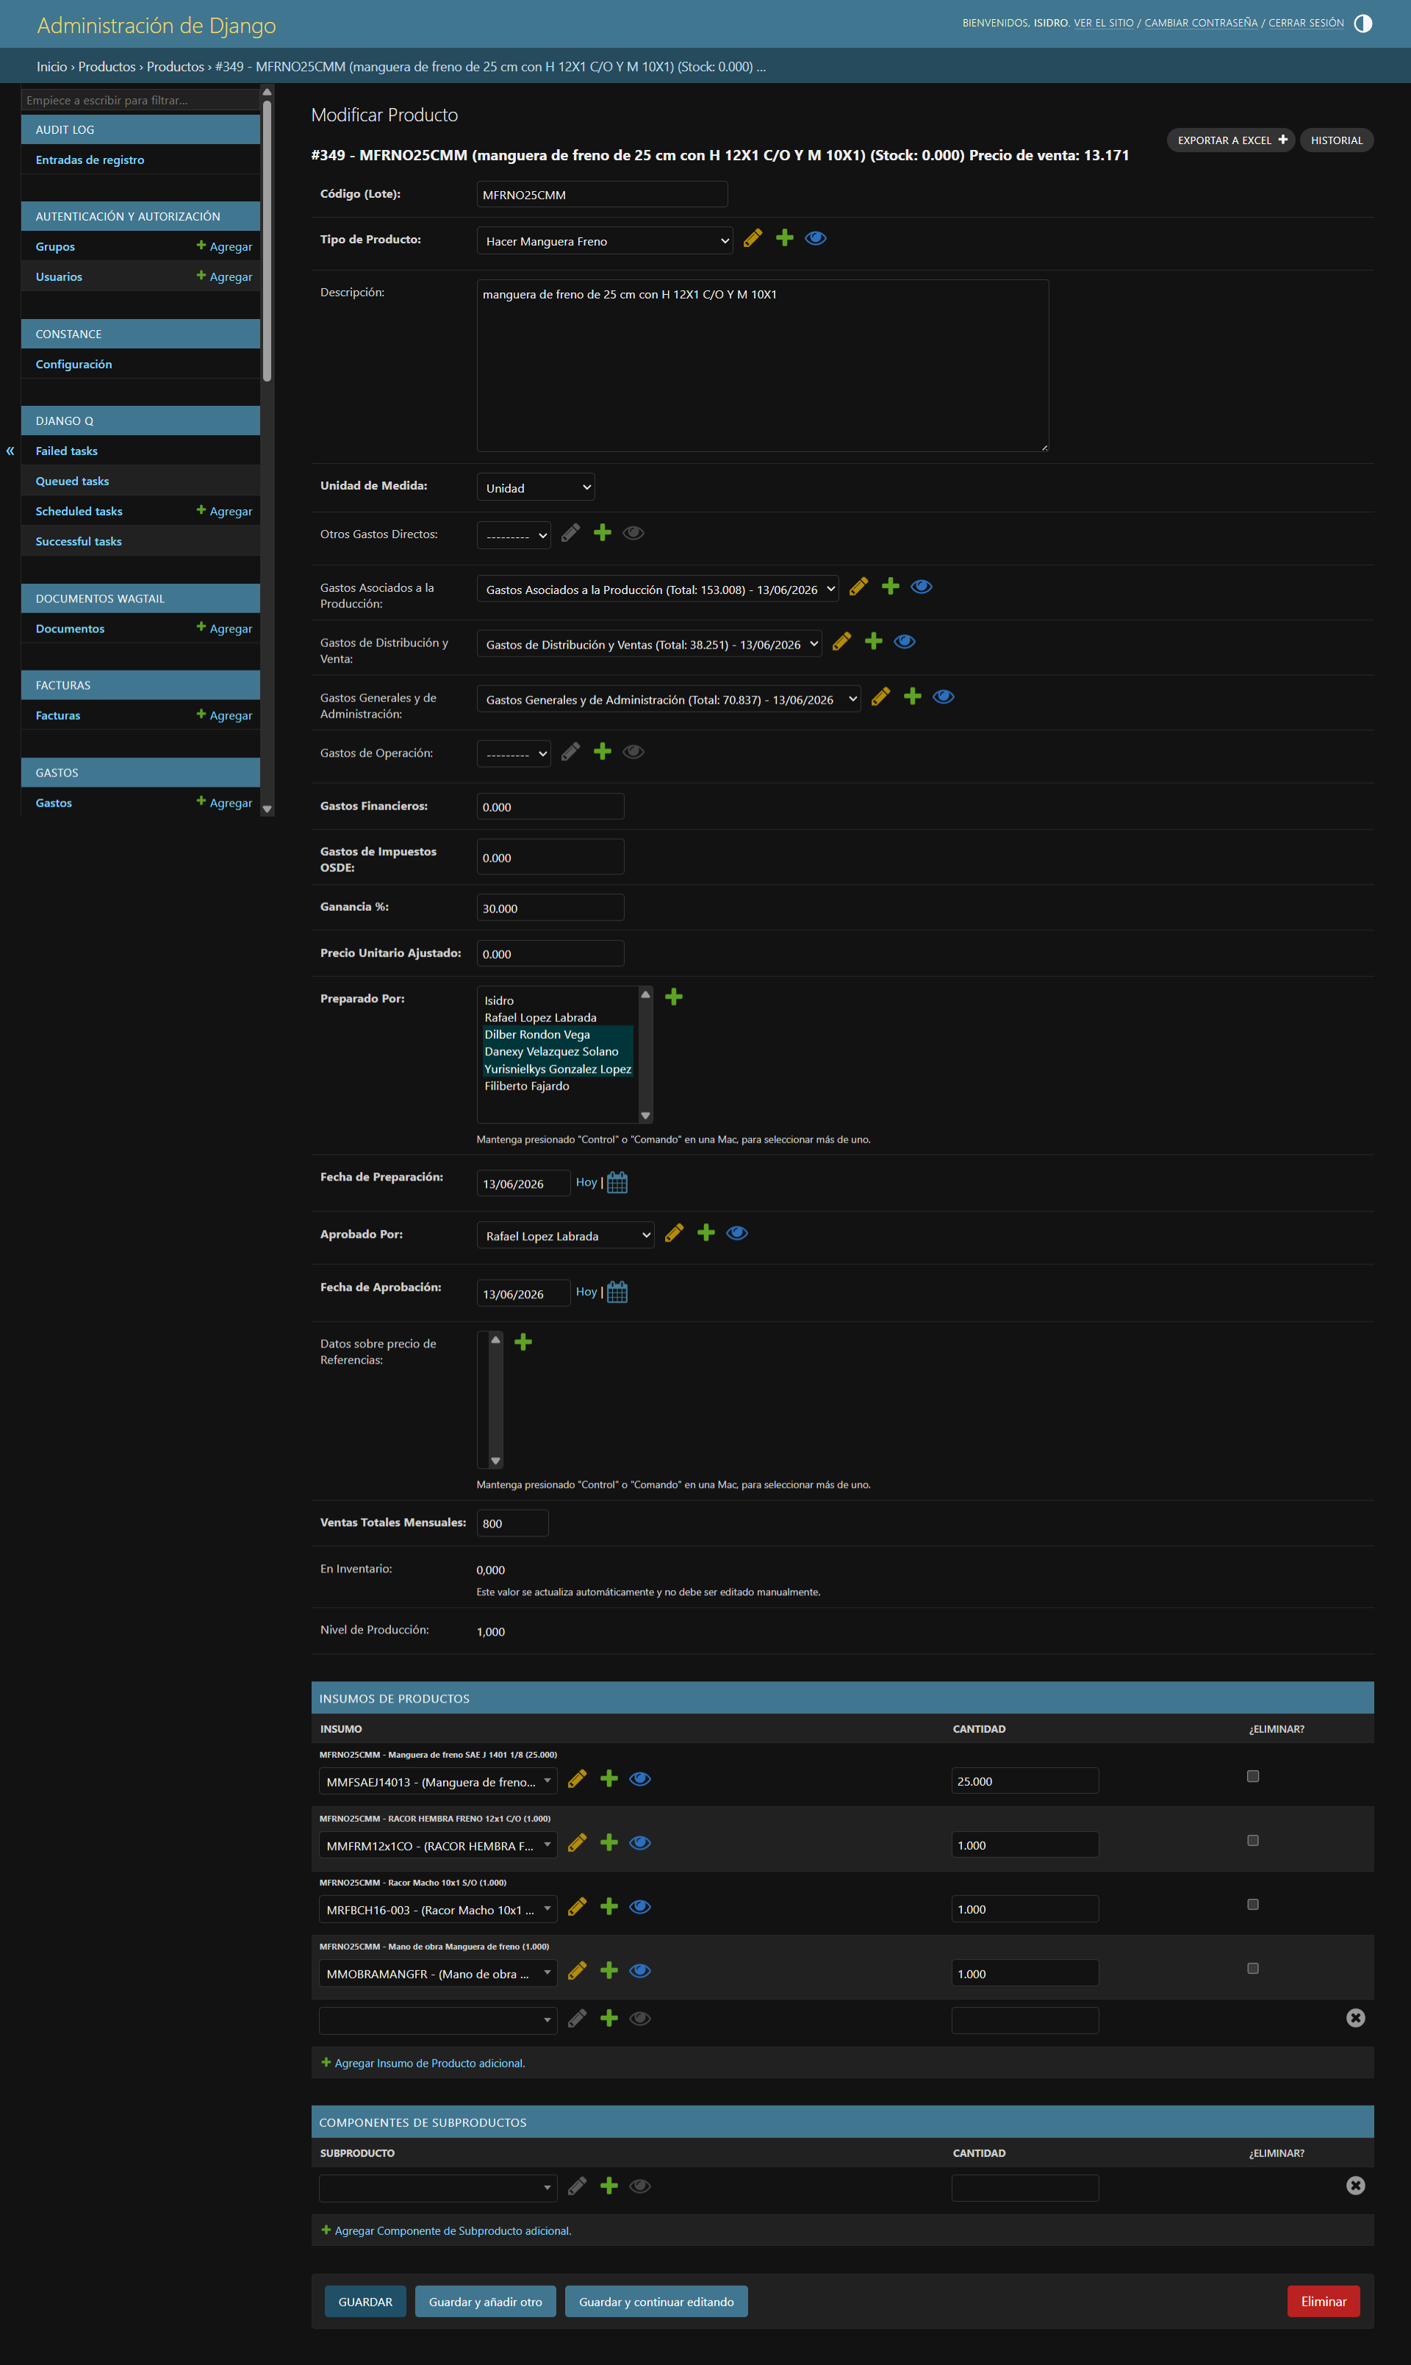Edit MMOBRAMANGFR insumo with pencil icon

[x=577, y=1970]
